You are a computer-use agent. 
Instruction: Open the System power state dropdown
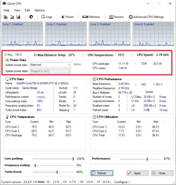(50, 71)
